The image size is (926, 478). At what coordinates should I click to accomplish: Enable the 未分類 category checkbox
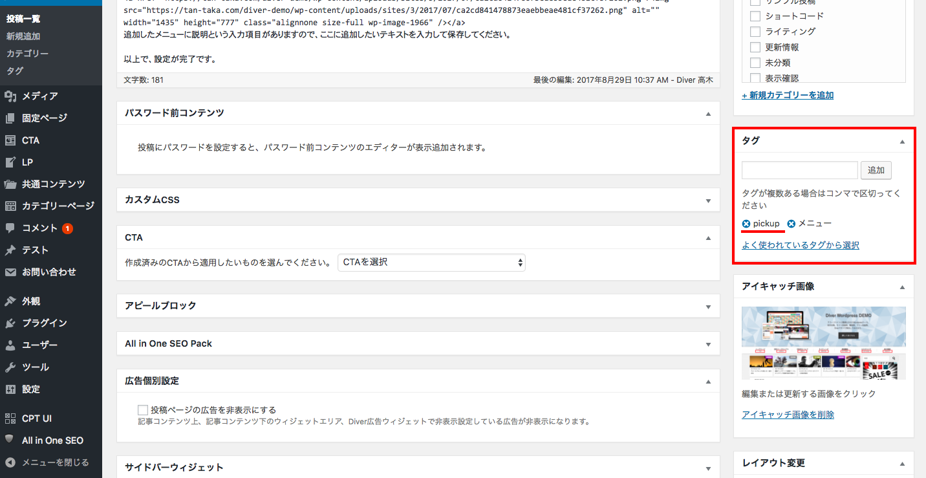[x=755, y=63]
